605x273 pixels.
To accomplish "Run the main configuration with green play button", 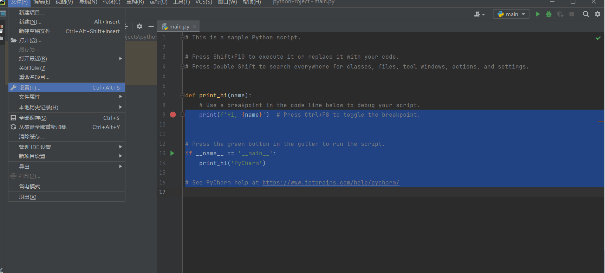I will (x=538, y=14).
